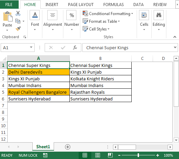Collapse the ribbon with the caret
This screenshot has width=179, height=159.
tap(175, 37)
